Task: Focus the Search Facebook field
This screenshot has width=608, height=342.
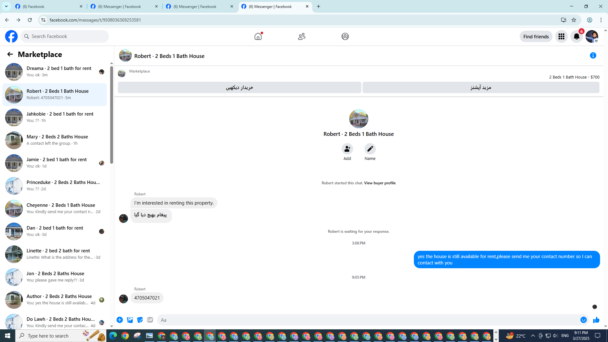Action: 65,36
